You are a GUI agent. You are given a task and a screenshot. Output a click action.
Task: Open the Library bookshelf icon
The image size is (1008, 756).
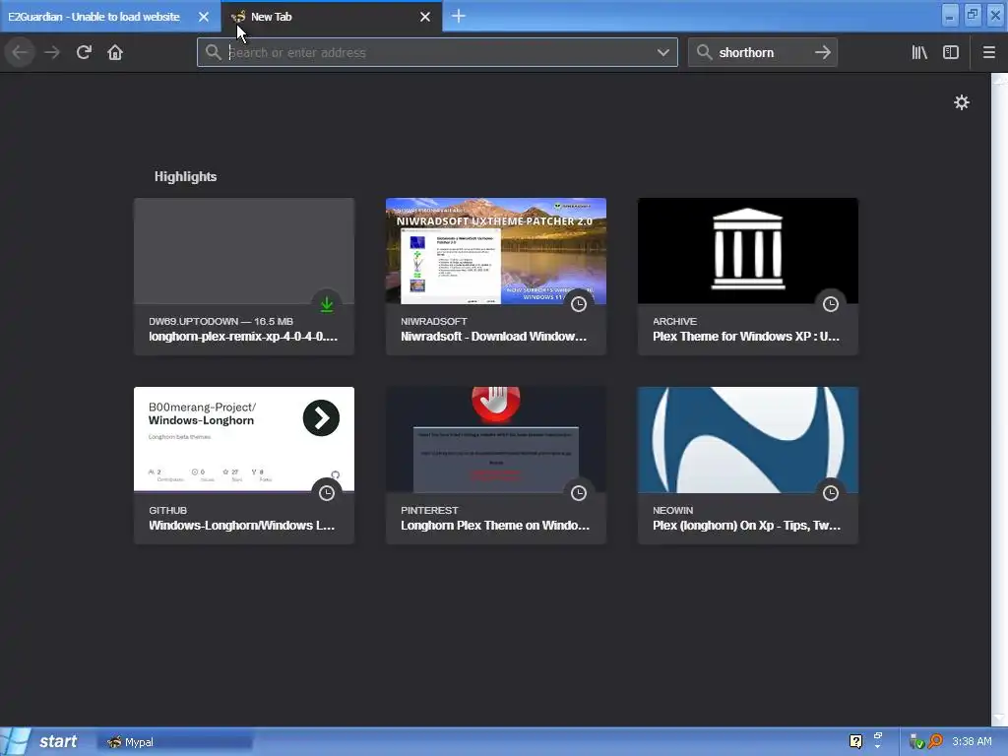click(919, 52)
